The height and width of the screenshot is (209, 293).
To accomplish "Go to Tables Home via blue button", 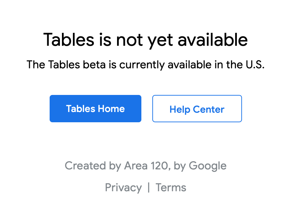I will point(95,109).
